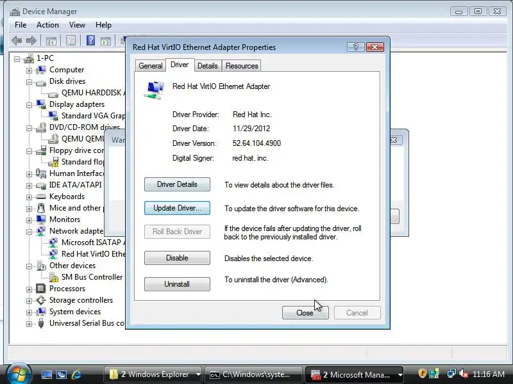The image size is (513, 384).
Task: Click the Switch between windows Quick Launch icon
Action: click(61, 374)
